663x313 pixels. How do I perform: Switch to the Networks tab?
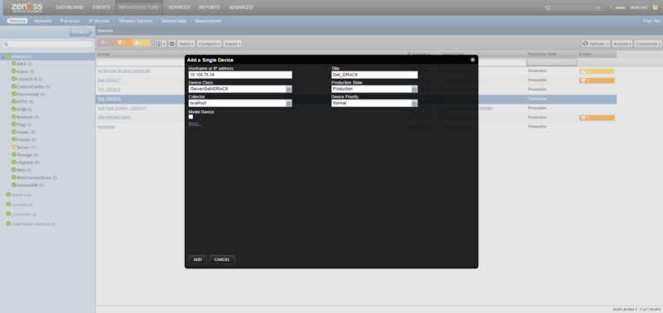pos(43,21)
